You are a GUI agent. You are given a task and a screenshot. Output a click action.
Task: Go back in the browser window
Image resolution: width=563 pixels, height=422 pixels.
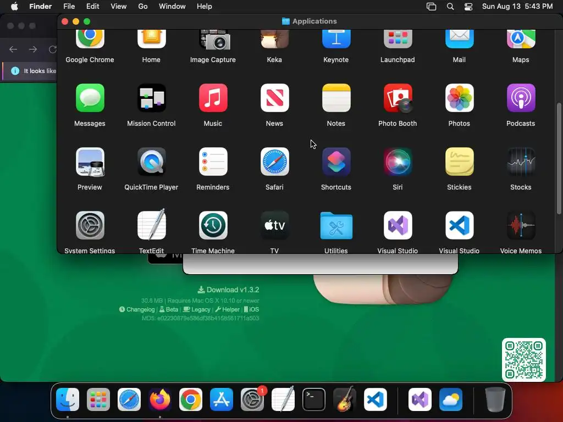tap(13, 49)
